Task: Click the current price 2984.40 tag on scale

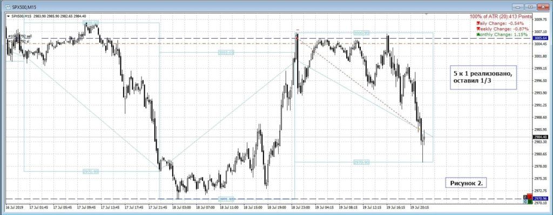Action: (x=540, y=137)
